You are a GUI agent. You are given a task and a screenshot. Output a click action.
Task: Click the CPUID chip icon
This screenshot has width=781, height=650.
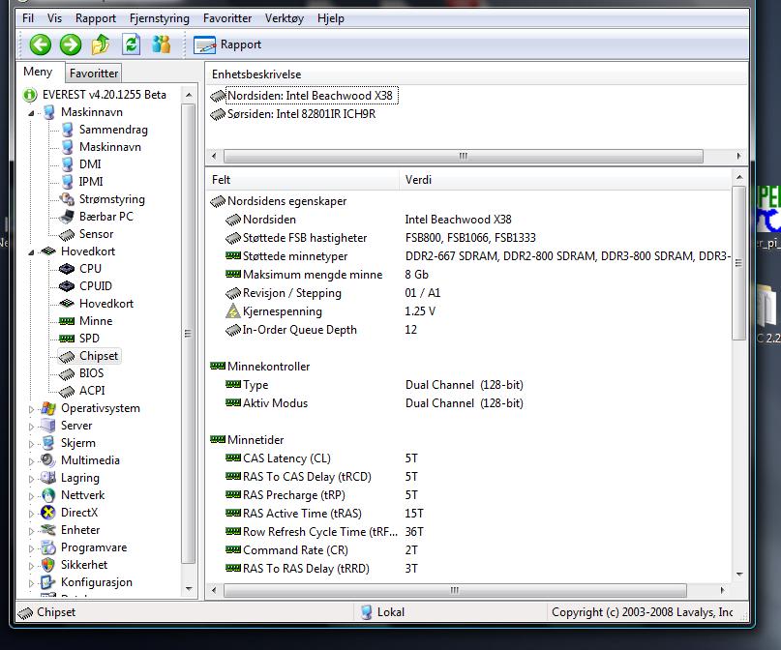[x=67, y=286]
